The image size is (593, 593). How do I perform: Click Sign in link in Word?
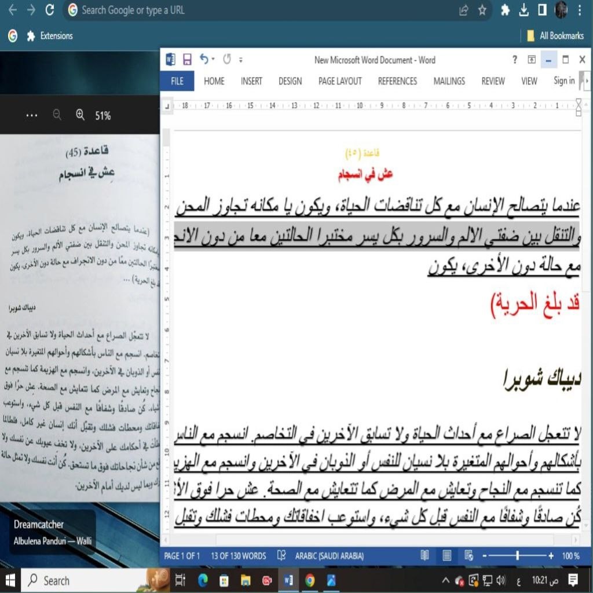(x=564, y=80)
